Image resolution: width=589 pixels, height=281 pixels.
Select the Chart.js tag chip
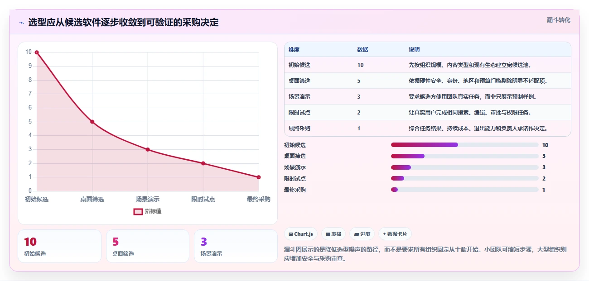(301, 234)
